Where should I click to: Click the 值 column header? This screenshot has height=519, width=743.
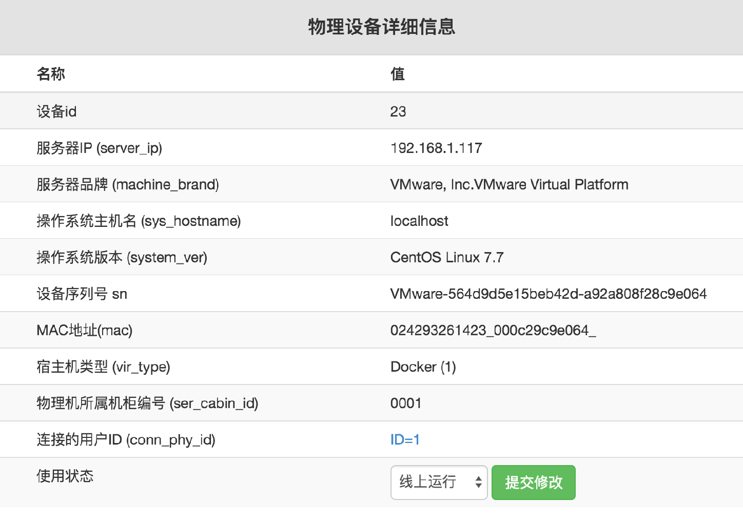pyautogui.click(x=398, y=74)
